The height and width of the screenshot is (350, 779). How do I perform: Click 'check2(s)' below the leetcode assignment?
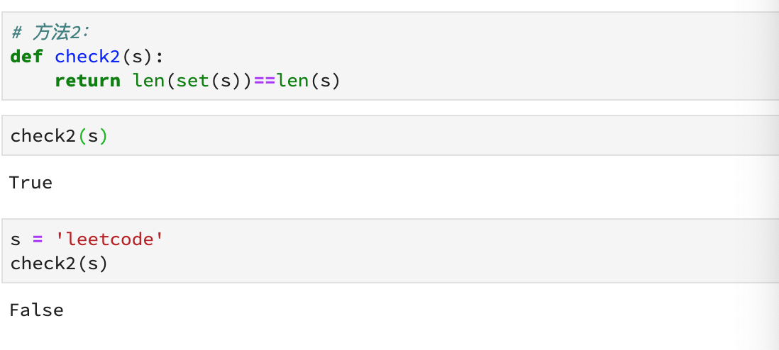(59, 264)
